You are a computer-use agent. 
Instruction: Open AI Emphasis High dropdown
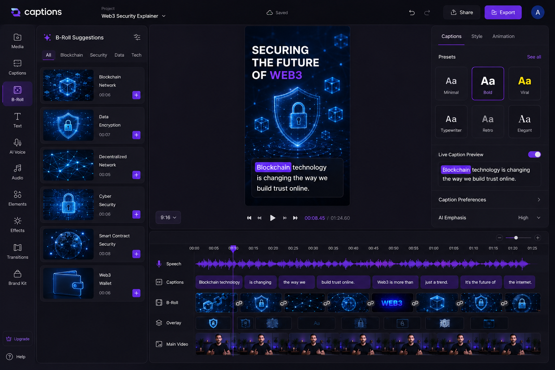pyautogui.click(x=529, y=218)
